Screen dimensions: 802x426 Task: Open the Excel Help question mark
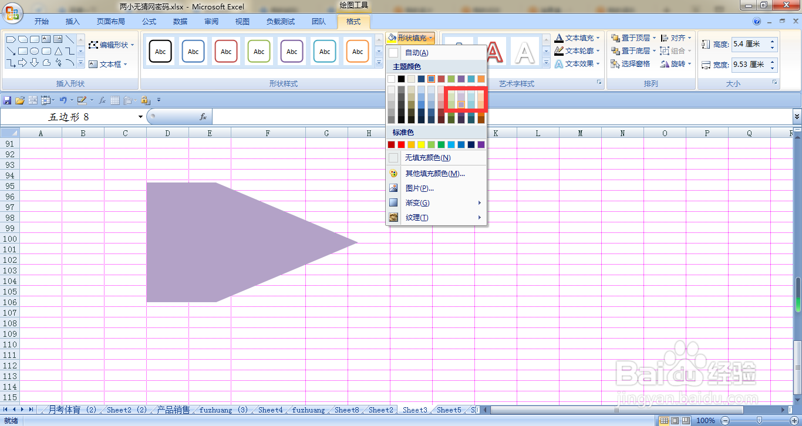coord(757,21)
